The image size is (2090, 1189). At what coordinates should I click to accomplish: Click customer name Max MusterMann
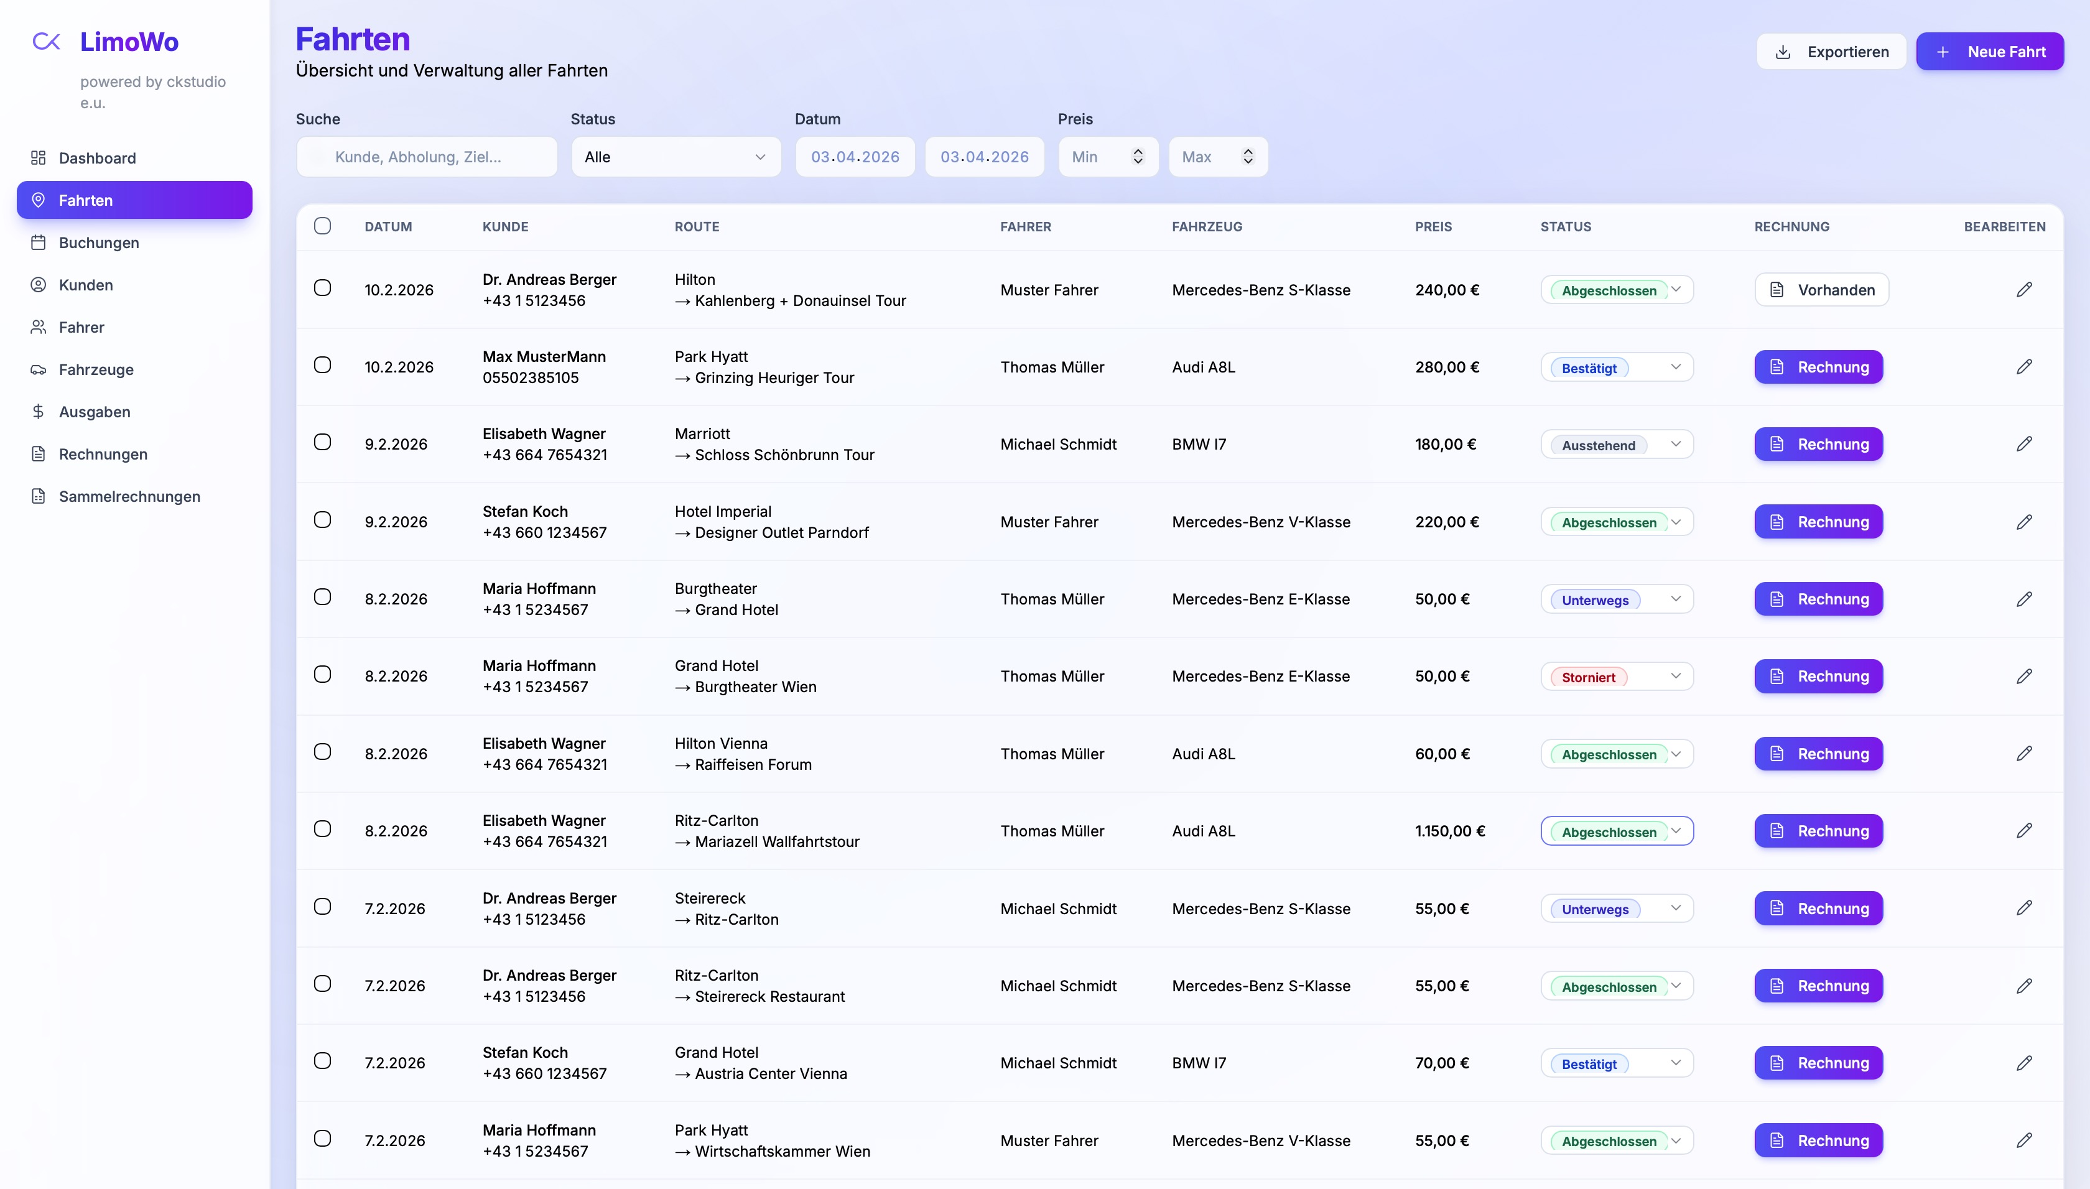pos(544,357)
